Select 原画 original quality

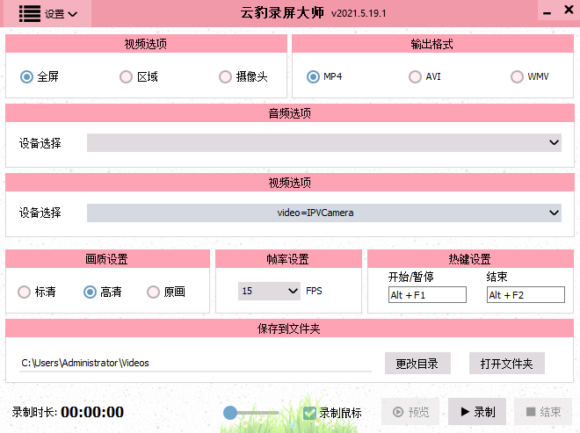[x=154, y=292]
